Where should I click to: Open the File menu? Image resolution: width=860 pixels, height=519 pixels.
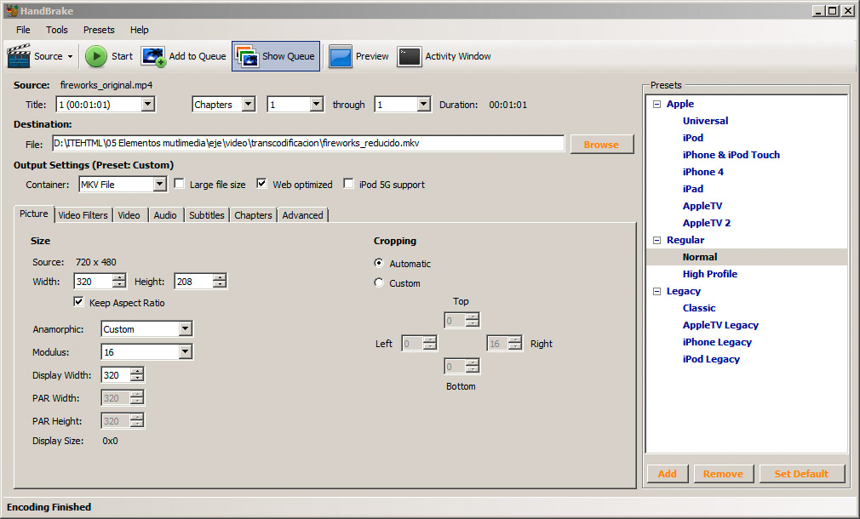click(x=23, y=30)
